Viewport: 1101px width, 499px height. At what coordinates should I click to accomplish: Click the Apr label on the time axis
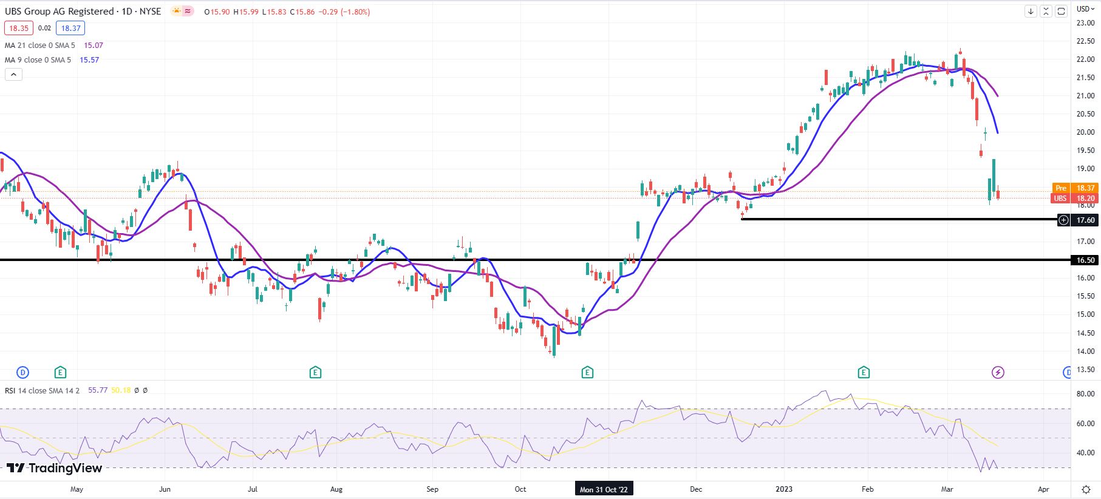click(1043, 489)
